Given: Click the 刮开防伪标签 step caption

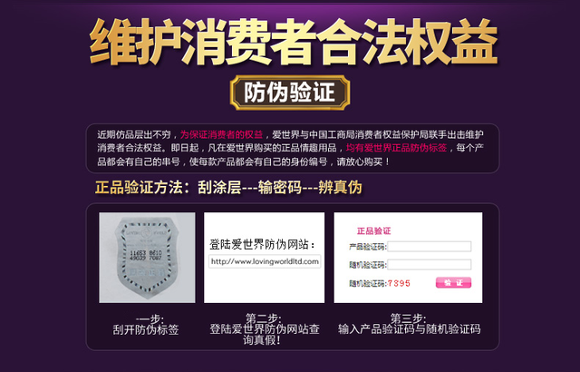Looking at the screenshot, I should (x=146, y=325).
